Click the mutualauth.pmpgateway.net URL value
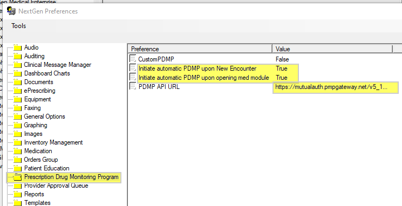402x206 pixels. coord(331,87)
